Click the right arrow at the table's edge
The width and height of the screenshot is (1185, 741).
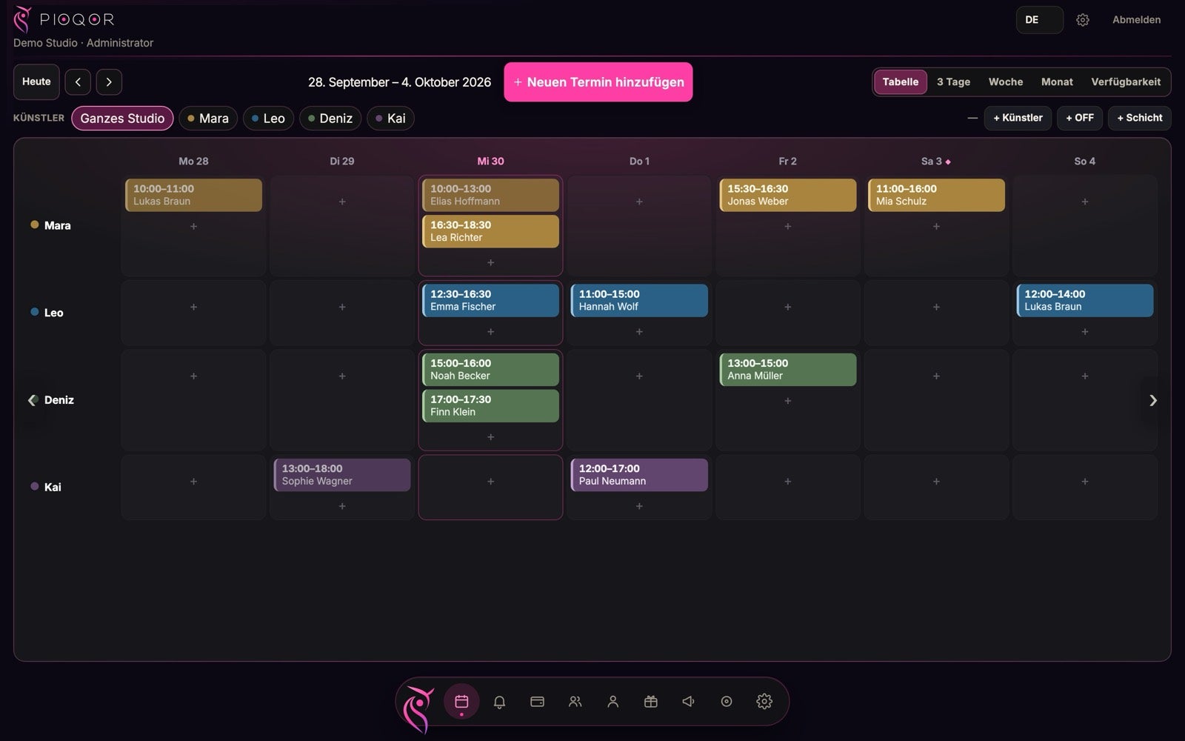point(1152,401)
